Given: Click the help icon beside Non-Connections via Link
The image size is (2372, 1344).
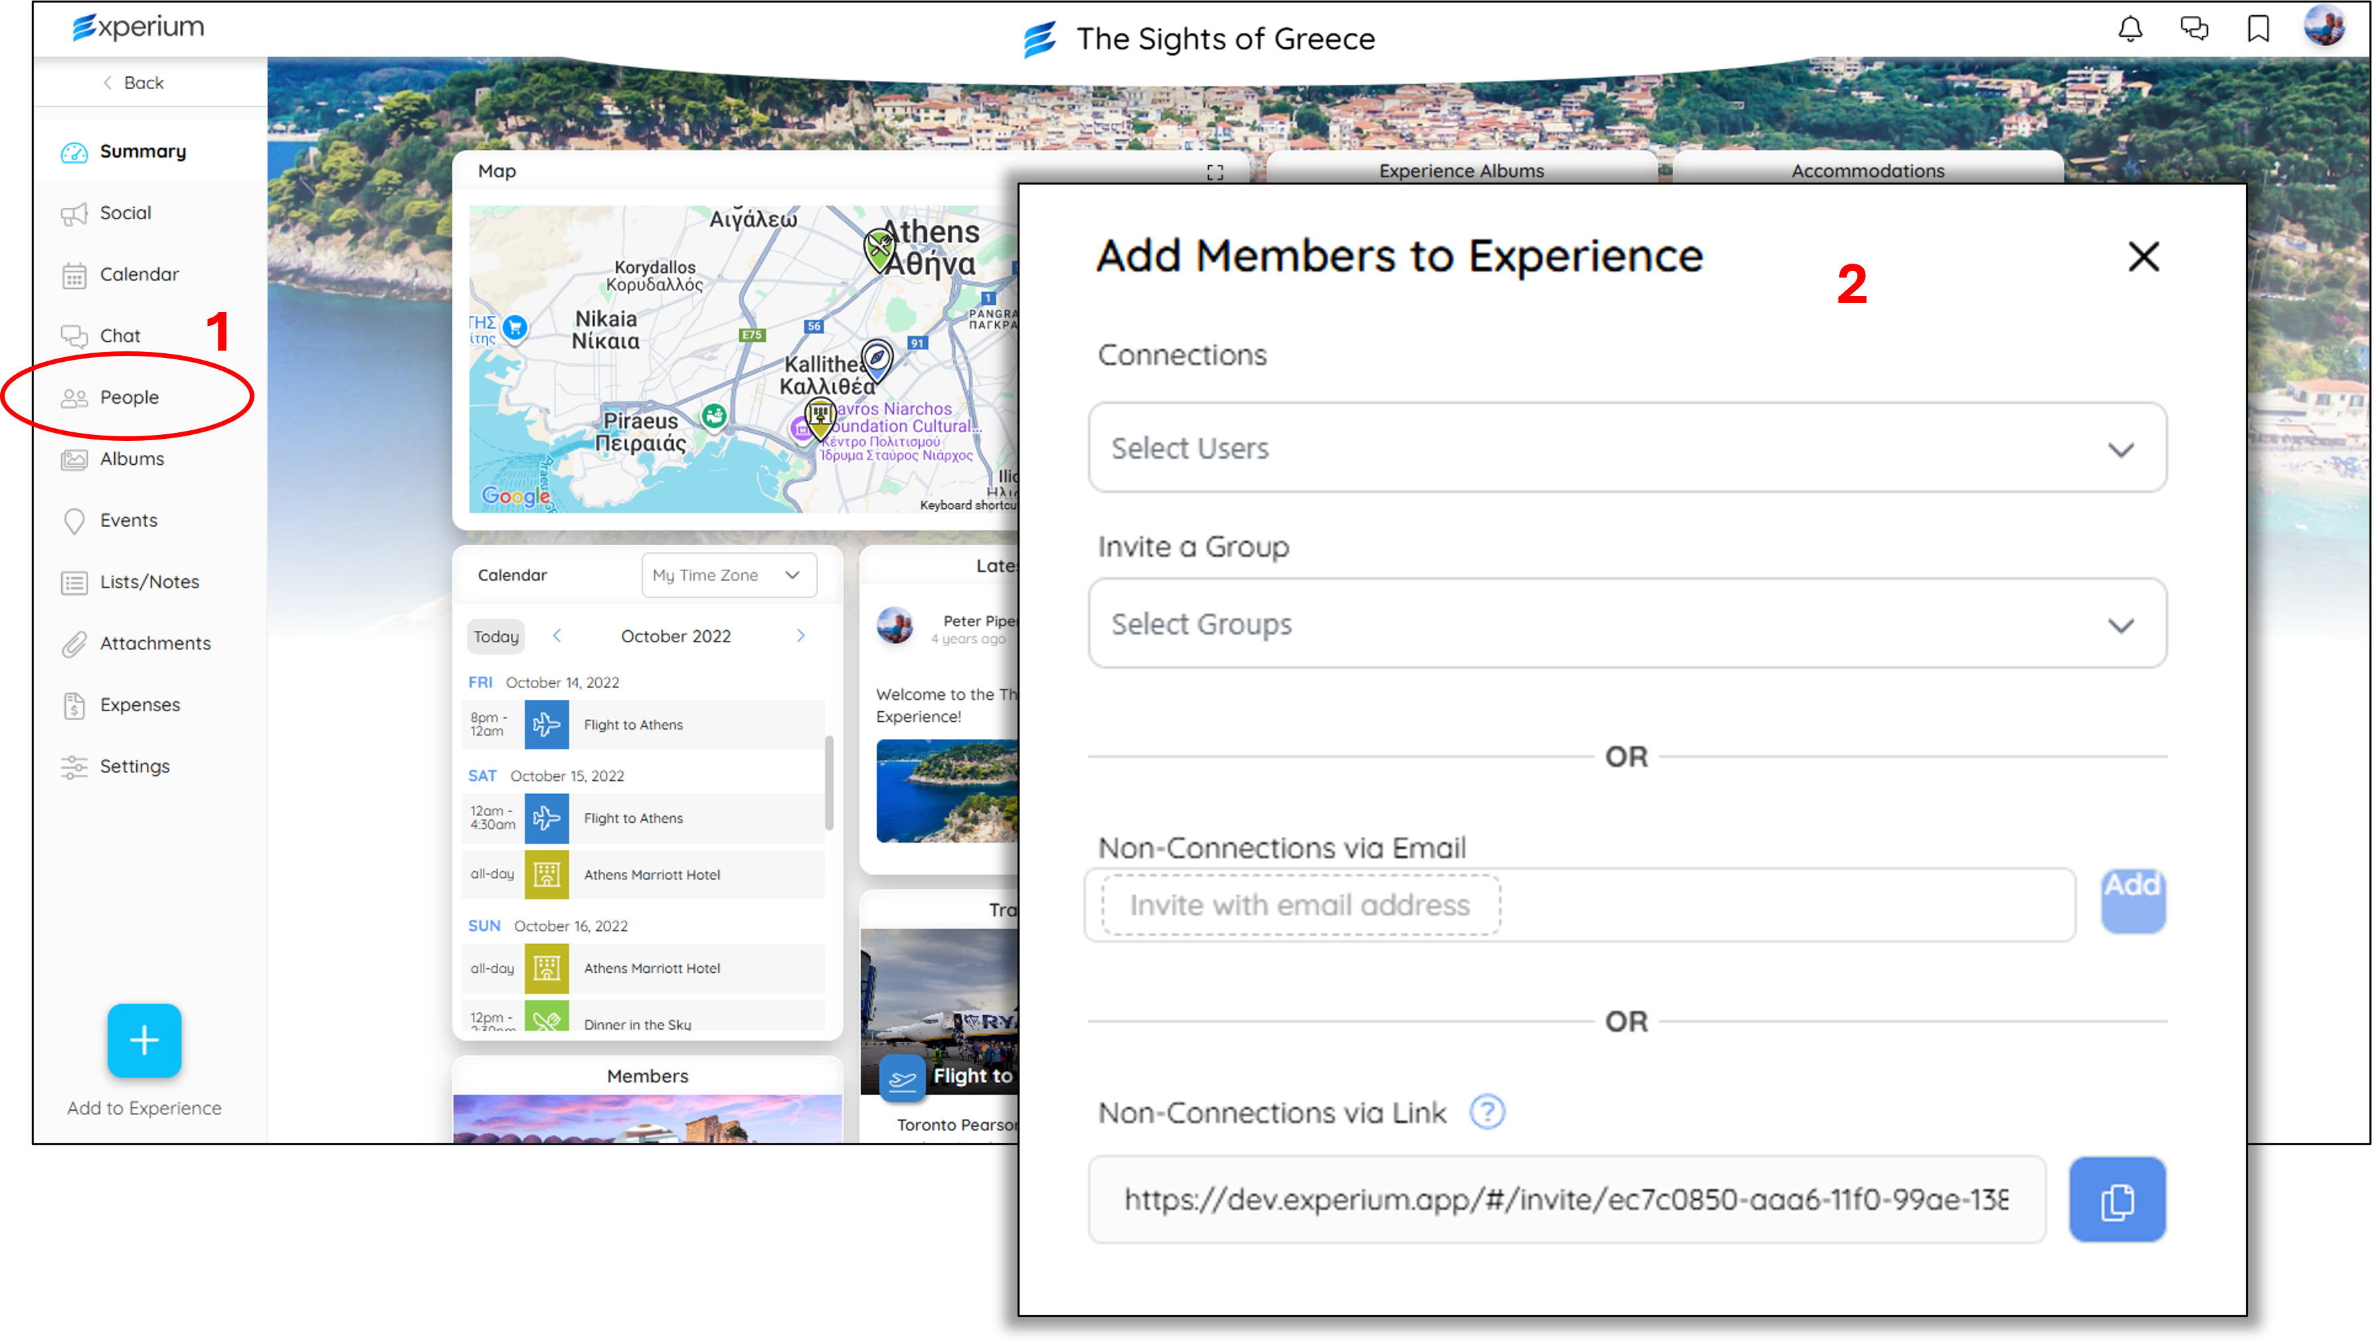Looking at the screenshot, I should click(1487, 1112).
